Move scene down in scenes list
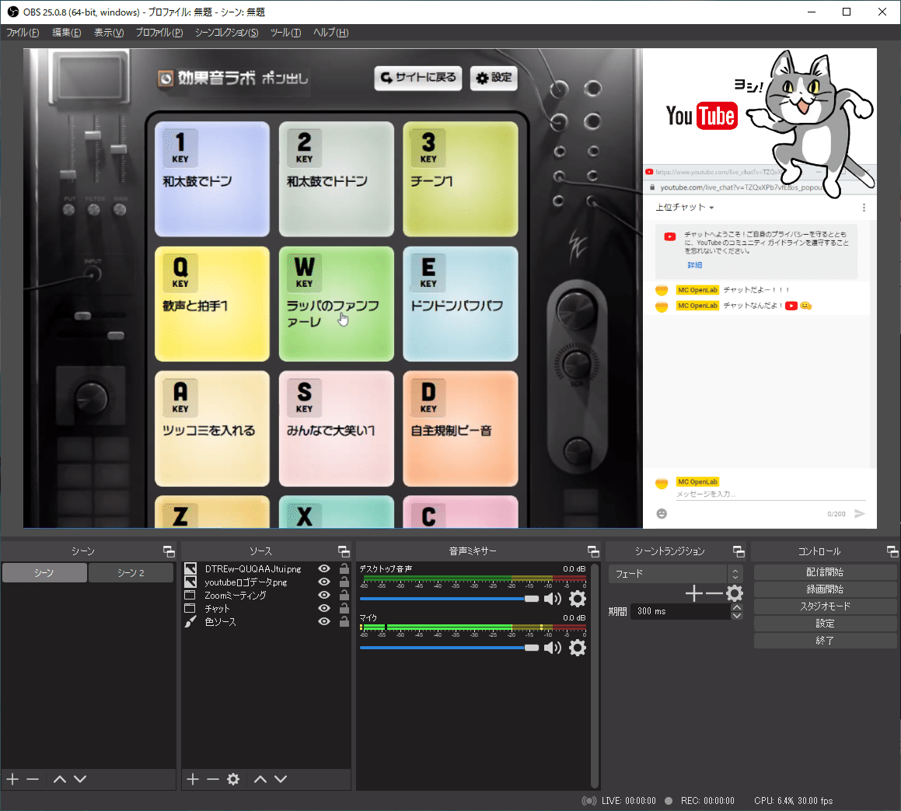 point(80,779)
